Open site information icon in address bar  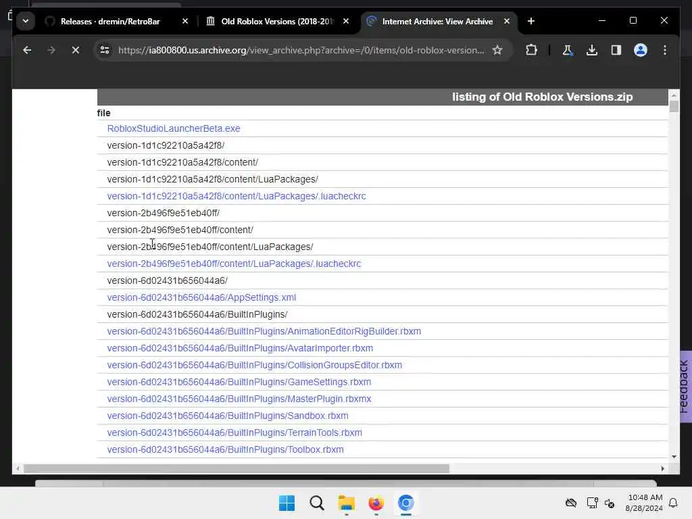coord(105,50)
